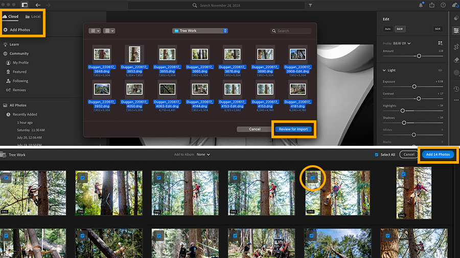This screenshot has height=258, width=460.
Task: Open the Versions history clock icon
Action: coord(456,89)
